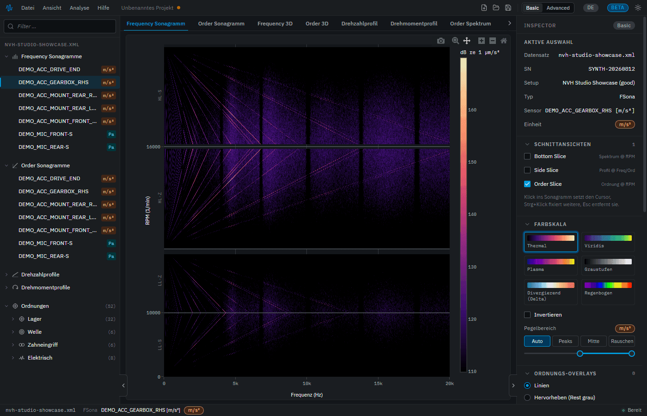Select DEMO_ACC_DRIVE_END under Order Sonagramme
The height and width of the screenshot is (416, 647).
coord(60,178)
